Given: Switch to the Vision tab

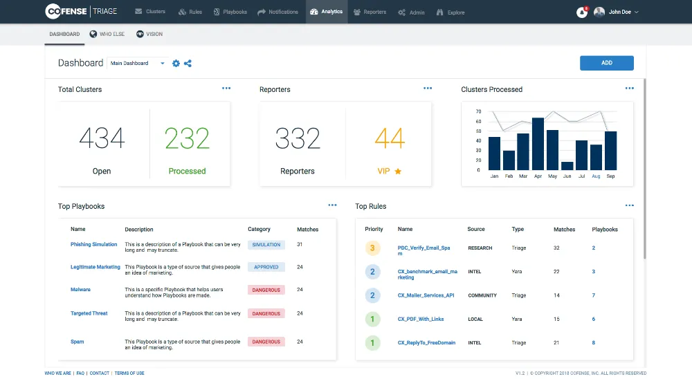Looking at the screenshot, I should (149, 34).
